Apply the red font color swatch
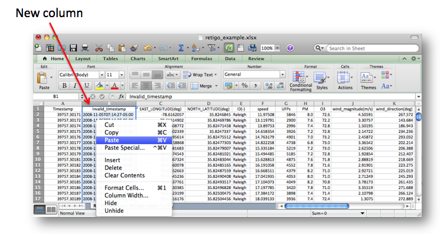Viewport: 440px width, 234px height. coord(115,86)
